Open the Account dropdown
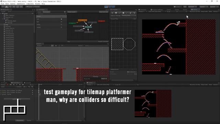 192,7
